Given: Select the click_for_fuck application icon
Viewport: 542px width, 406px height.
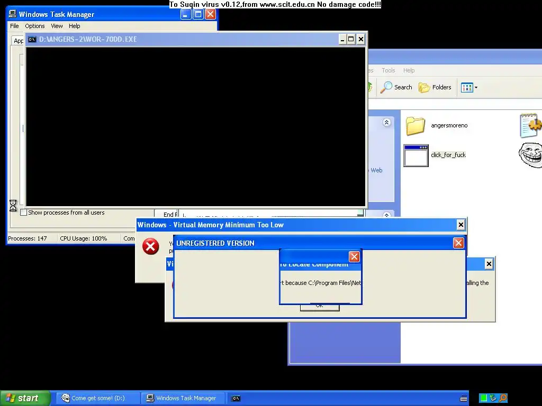Looking at the screenshot, I should [416, 156].
